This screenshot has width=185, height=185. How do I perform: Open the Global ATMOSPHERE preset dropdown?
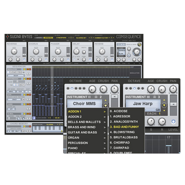point(71,38)
